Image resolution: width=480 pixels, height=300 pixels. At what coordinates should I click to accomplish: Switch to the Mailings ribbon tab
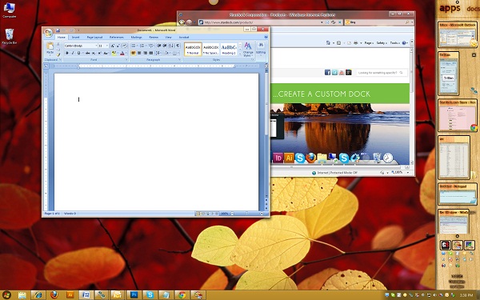136,37
